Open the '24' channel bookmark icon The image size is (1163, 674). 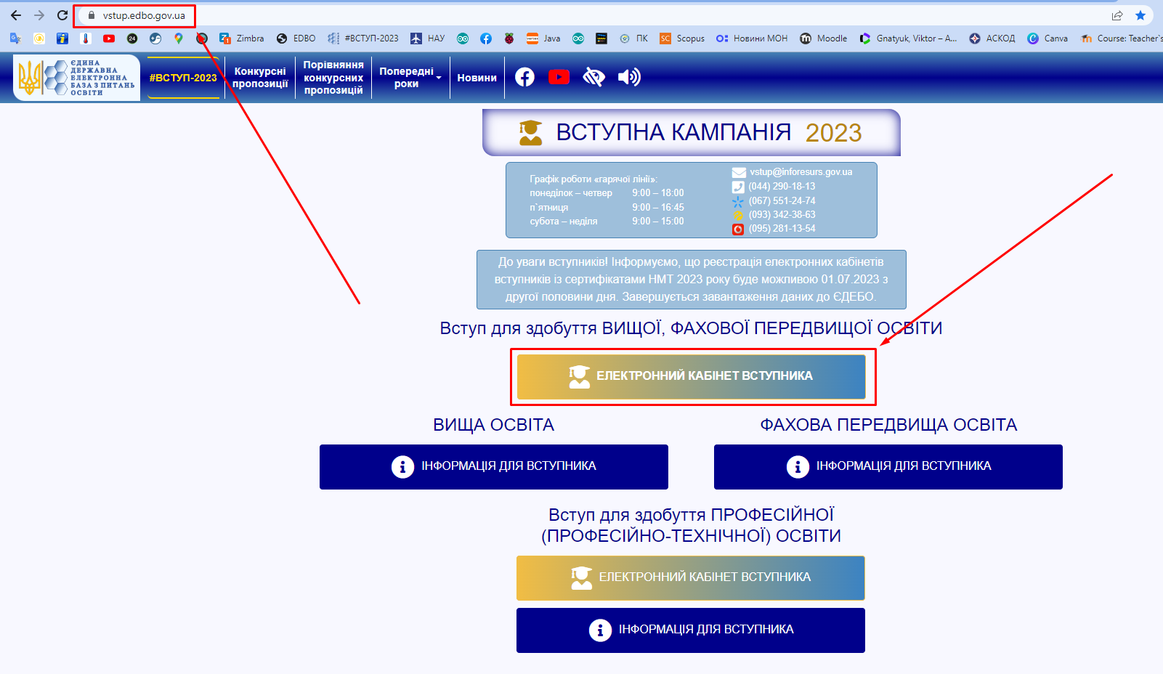click(132, 38)
